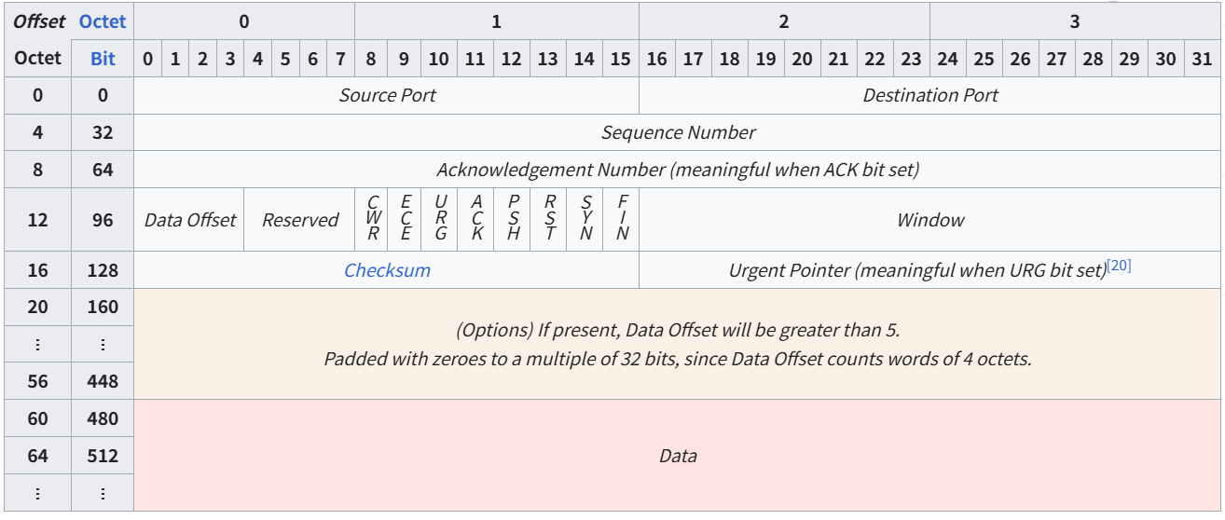1225x520 pixels.
Task: Click the URG flag cell
Action: (x=440, y=219)
